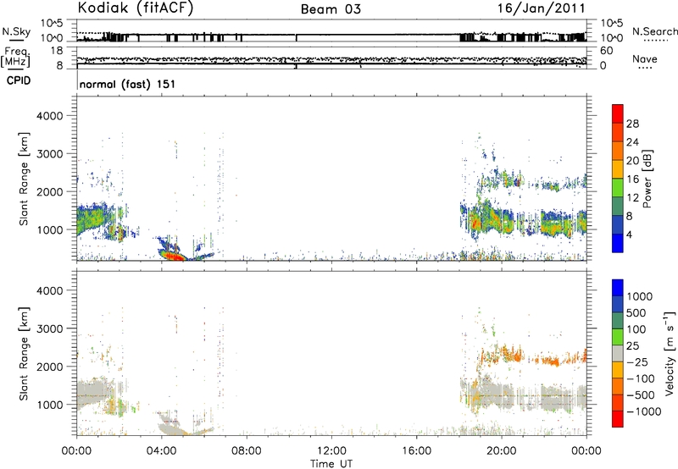Screen dimensions: 678x469
Task: Click the left '10^5' noise axis tick label
Action: [53, 23]
